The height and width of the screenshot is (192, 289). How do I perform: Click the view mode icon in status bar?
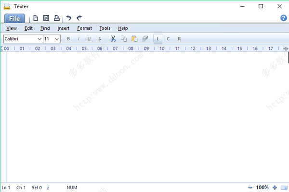click(284, 188)
